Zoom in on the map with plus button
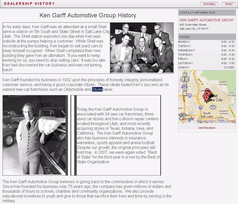The width and height of the screenshot is (238, 204). tap(185, 89)
